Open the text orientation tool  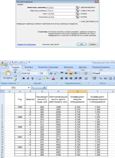[x=76, y=73]
